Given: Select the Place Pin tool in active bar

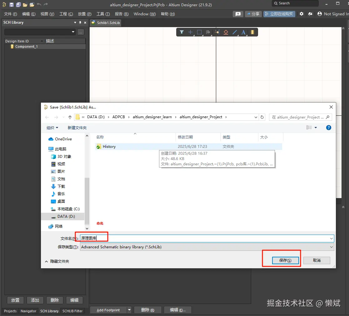Looking at the screenshot, I should tap(217, 32).
